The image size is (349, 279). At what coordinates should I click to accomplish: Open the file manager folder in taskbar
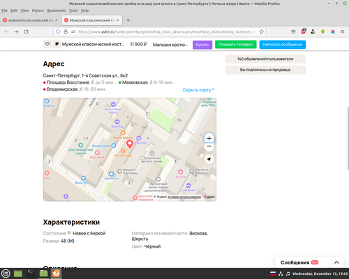tap(43, 273)
